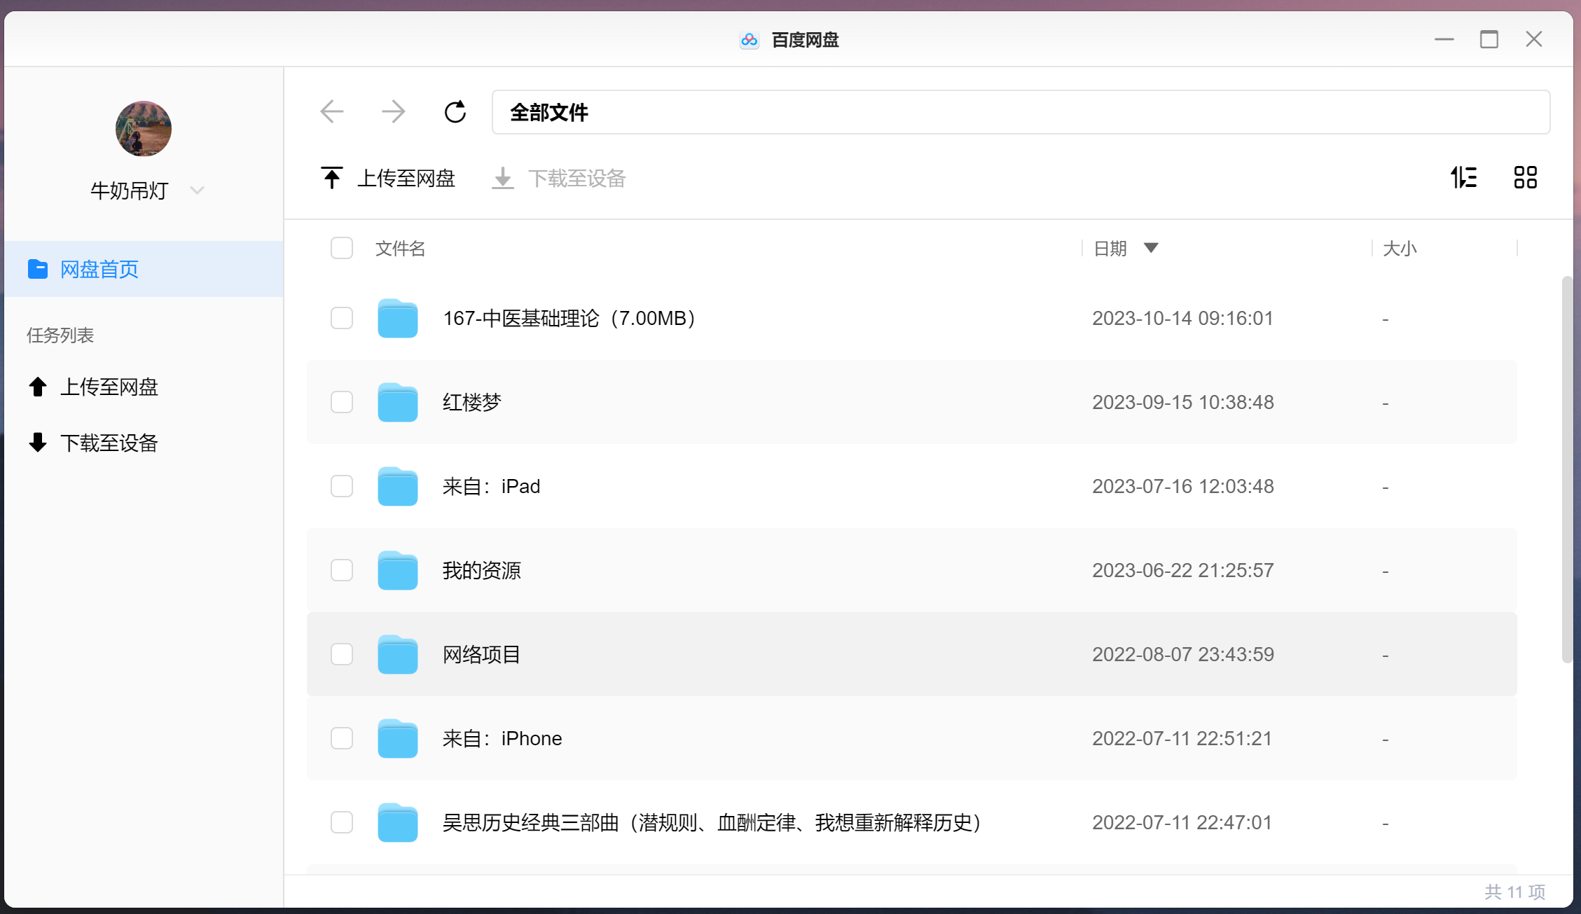Screen dimensions: 1581x914
Task: Click the date 2022-07-11 22:51:21
Action: pos(1182,738)
